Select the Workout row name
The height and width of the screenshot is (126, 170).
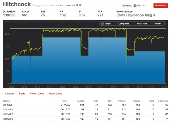click(x=7, y=105)
